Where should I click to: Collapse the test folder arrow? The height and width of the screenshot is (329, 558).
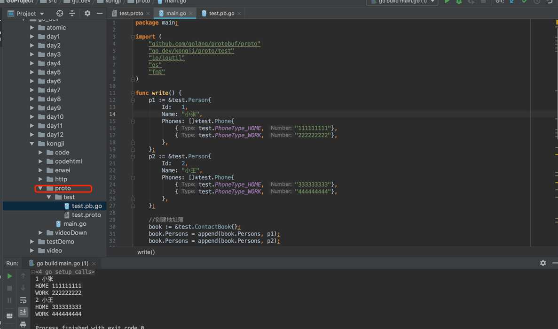(49, 197)
